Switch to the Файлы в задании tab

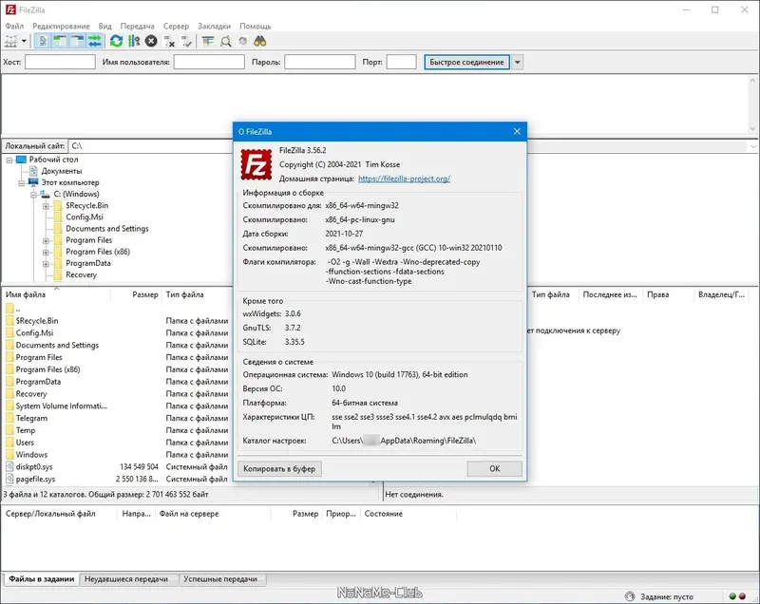pyautogui.click(x=41, y=578)
